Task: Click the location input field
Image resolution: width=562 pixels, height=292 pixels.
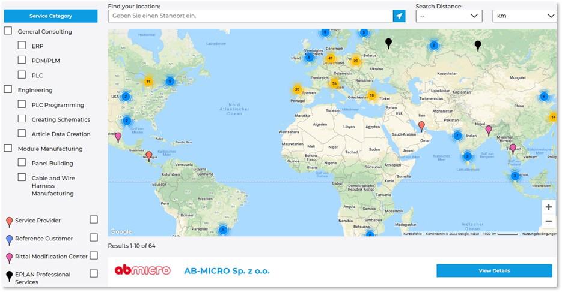Action: (x=251, y=16)
